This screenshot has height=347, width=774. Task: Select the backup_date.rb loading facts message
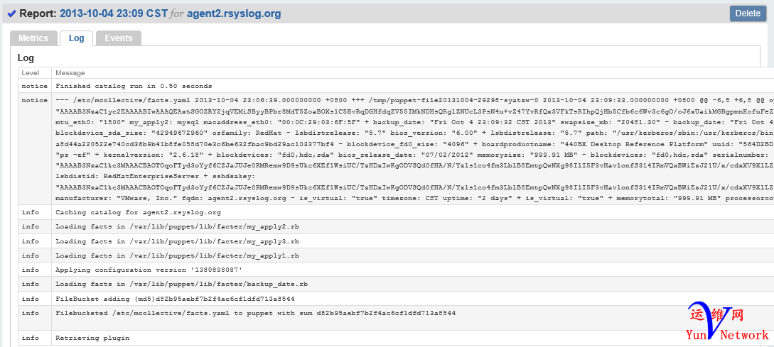182,284
